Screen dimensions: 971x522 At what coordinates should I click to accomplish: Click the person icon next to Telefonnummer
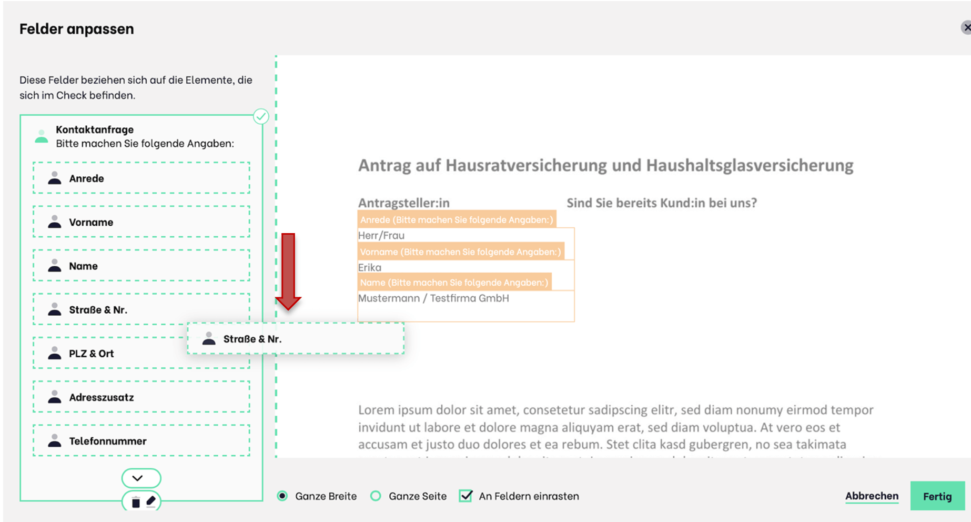click(55, 440)
